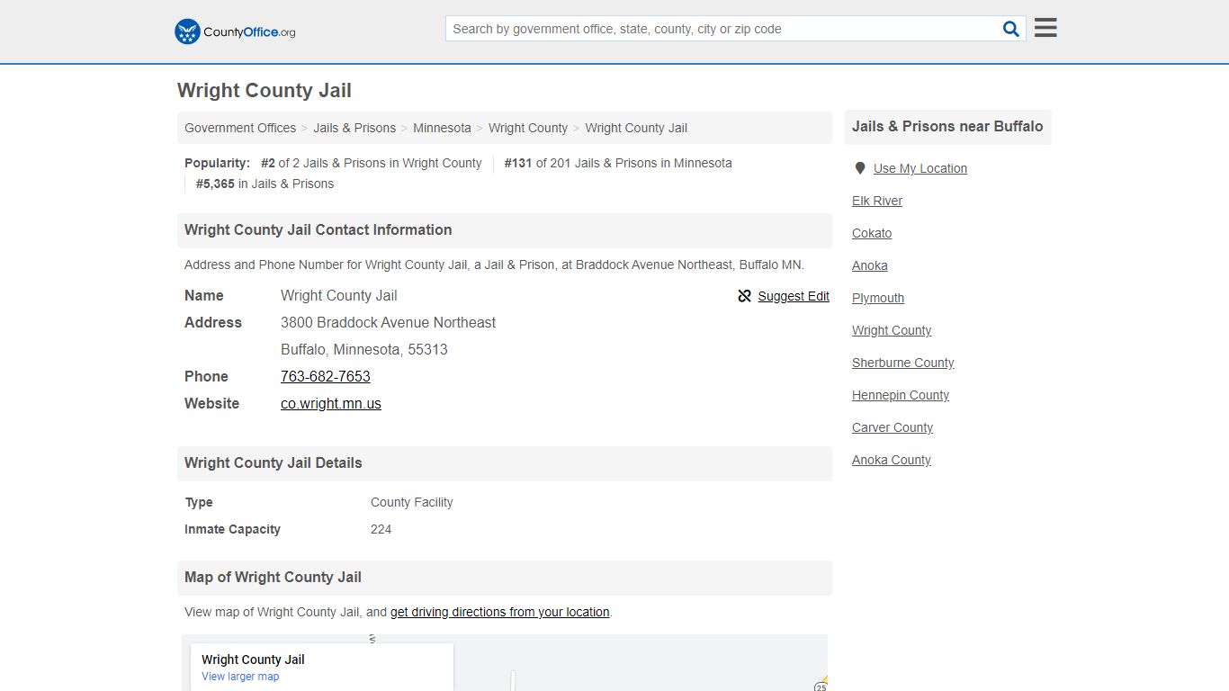Click Use My Location link
Viewport: 1229px width, 691px height.
pos(920,168)
